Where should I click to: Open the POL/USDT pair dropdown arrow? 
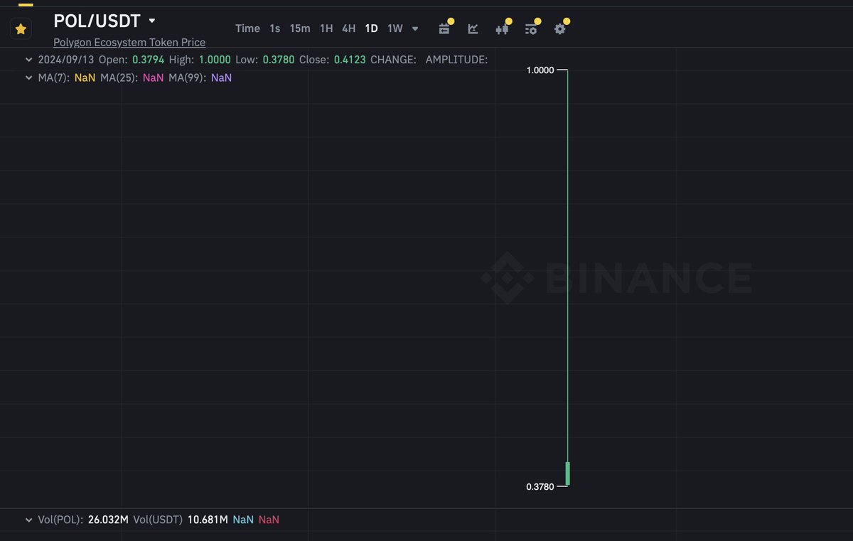tap(152, 21)
